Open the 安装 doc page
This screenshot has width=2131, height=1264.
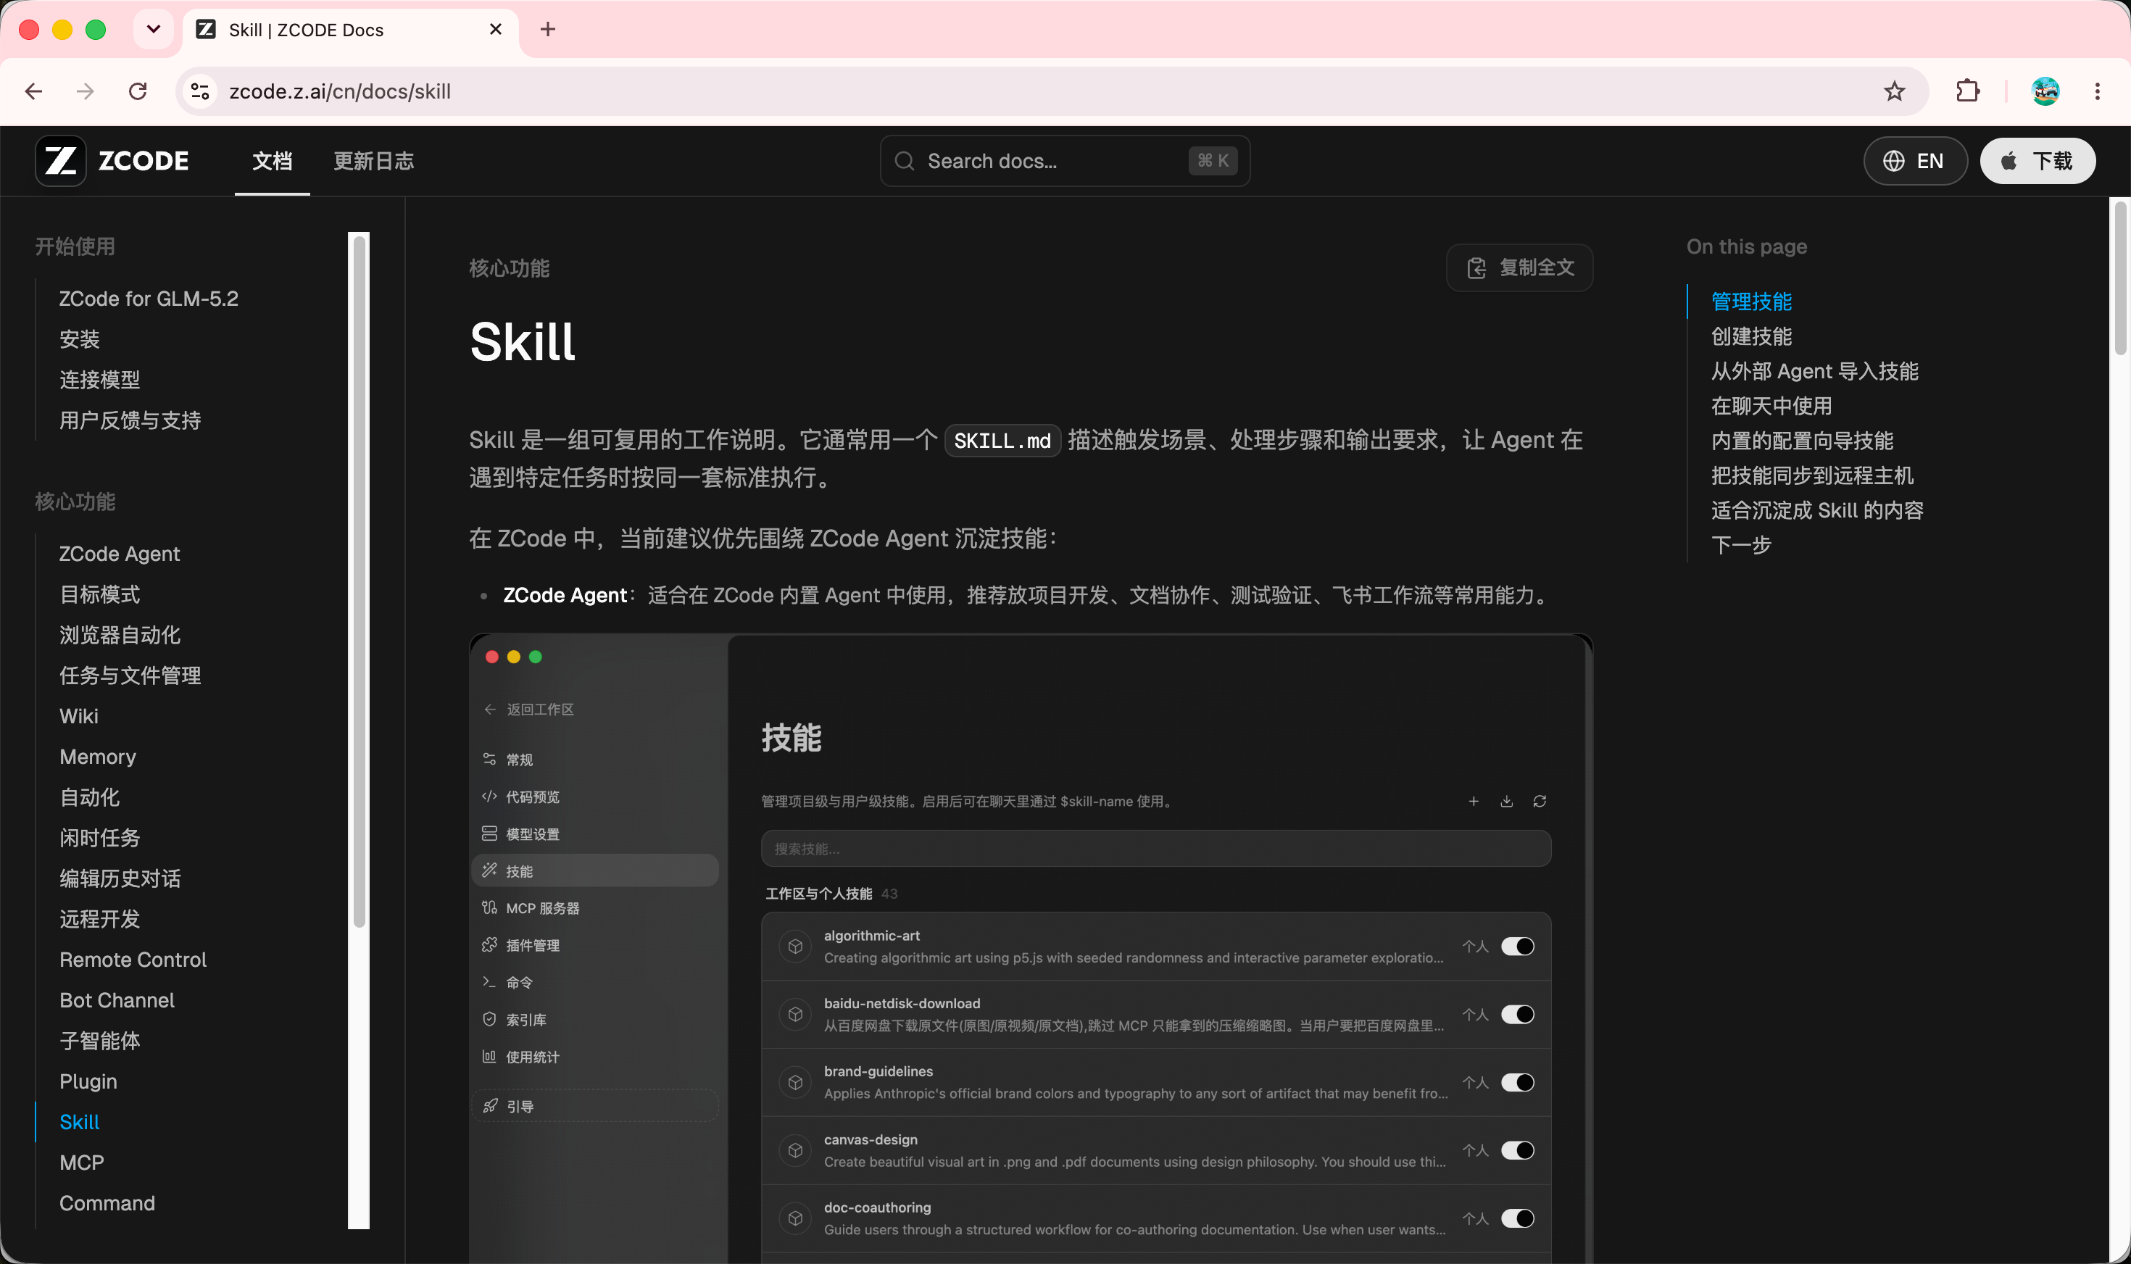click(79, 339)
